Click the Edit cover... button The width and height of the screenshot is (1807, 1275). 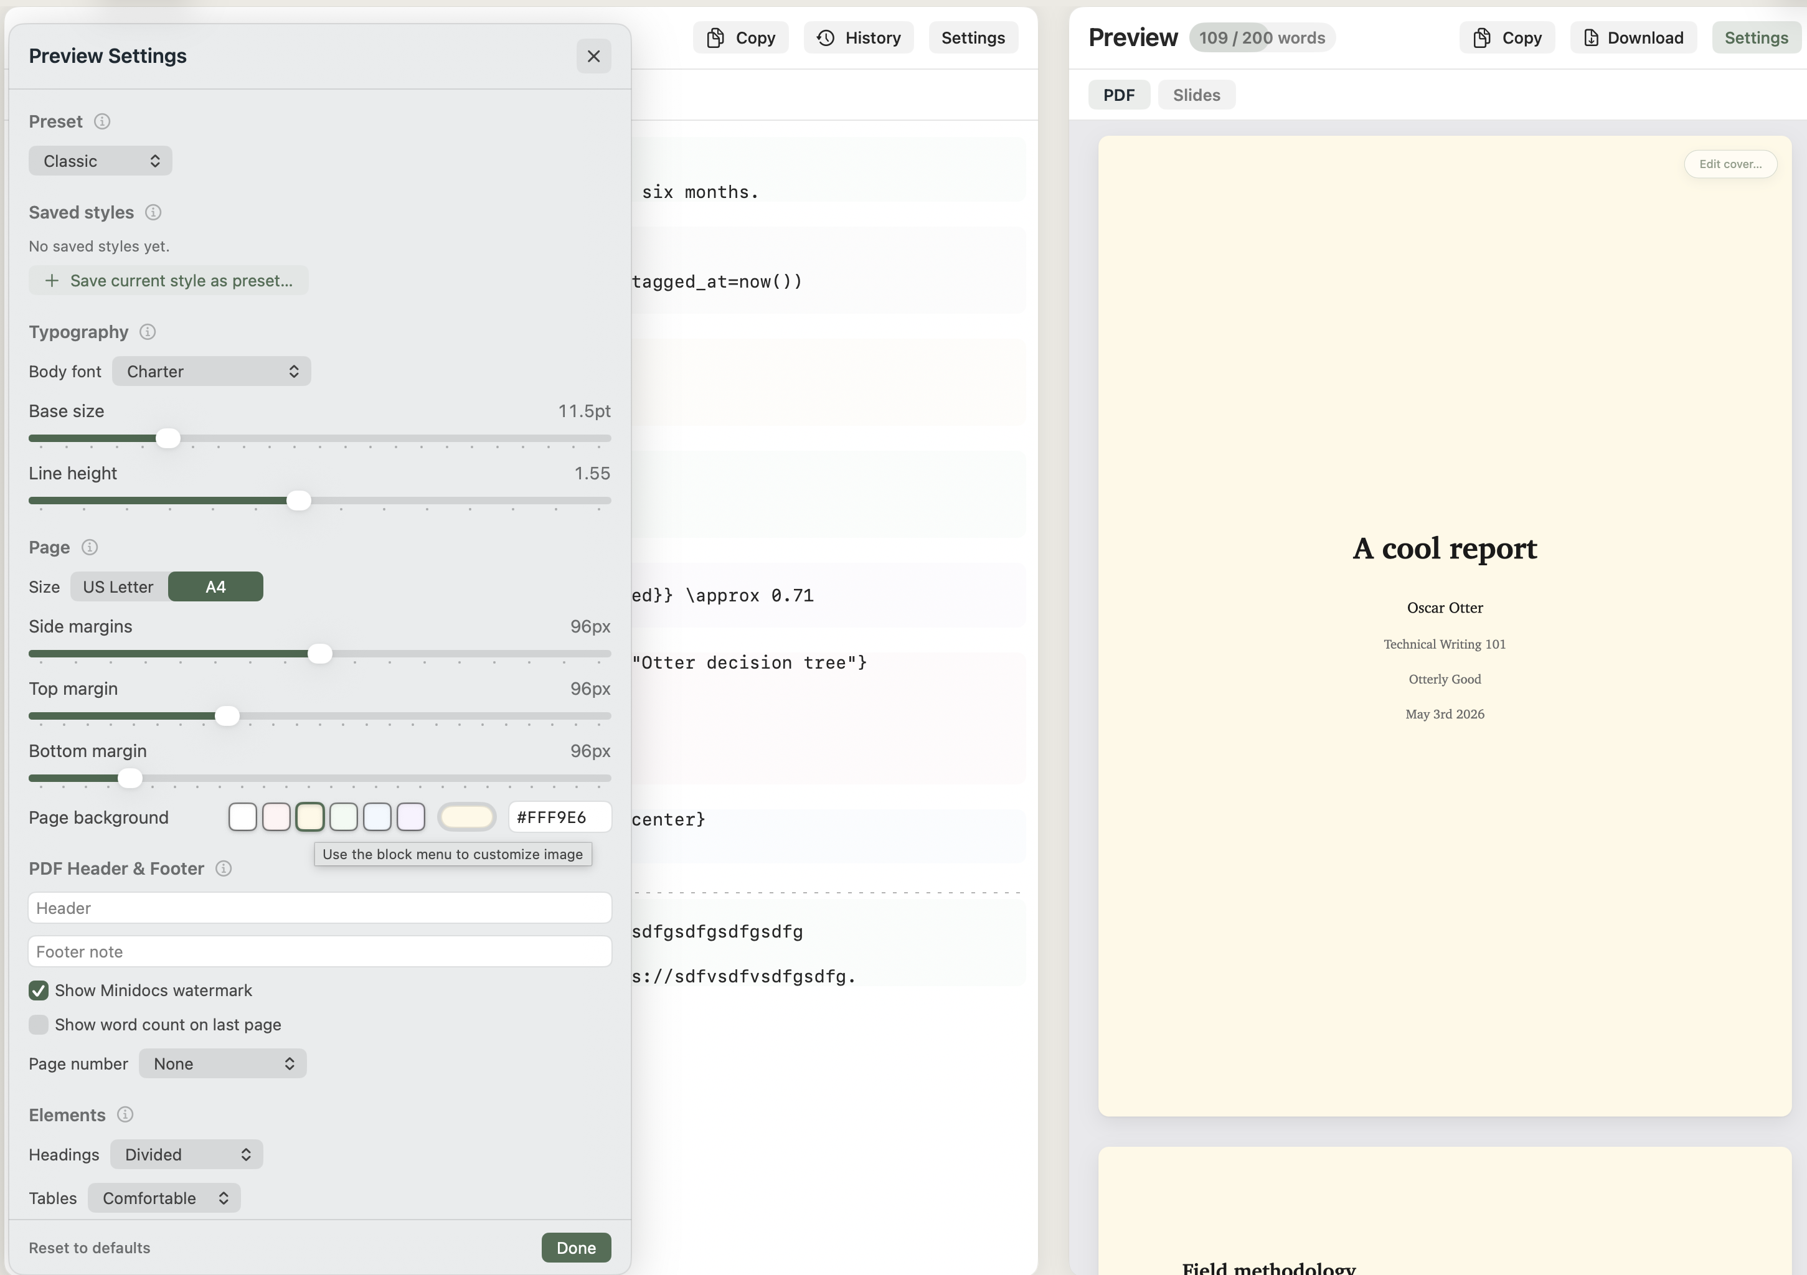(x=1730, y=164)
